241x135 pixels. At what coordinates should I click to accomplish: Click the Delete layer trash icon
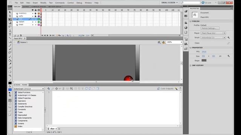(21, 35)
